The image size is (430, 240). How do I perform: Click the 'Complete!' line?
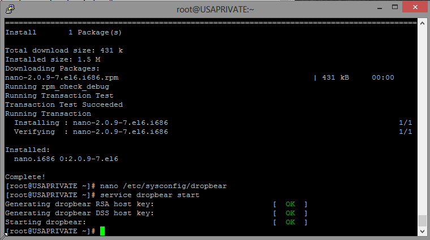[25, 177]
